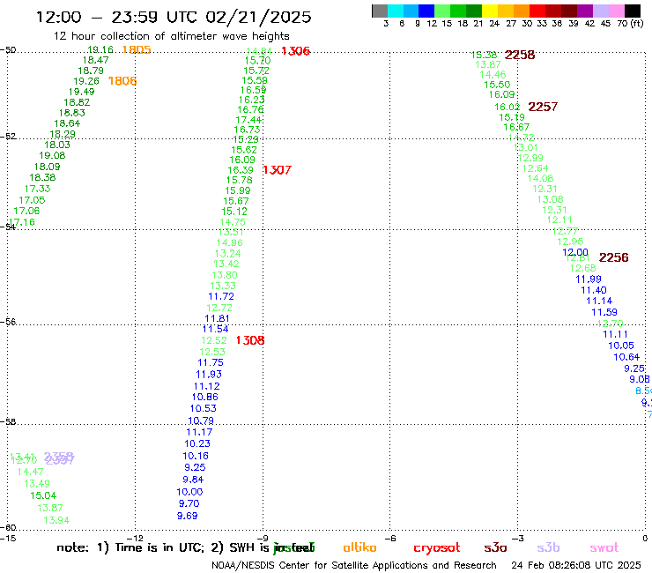Select the pink 'swot' legend label
Viewport: 652px width, 573px height.
point(604,547)
